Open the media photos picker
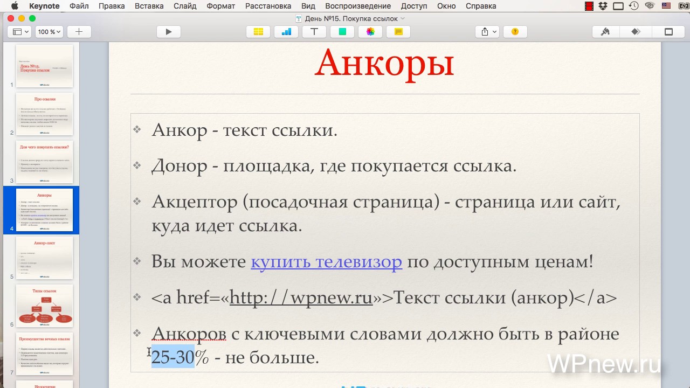The width and height of the screenshot is (690, 388). [370, 32]
